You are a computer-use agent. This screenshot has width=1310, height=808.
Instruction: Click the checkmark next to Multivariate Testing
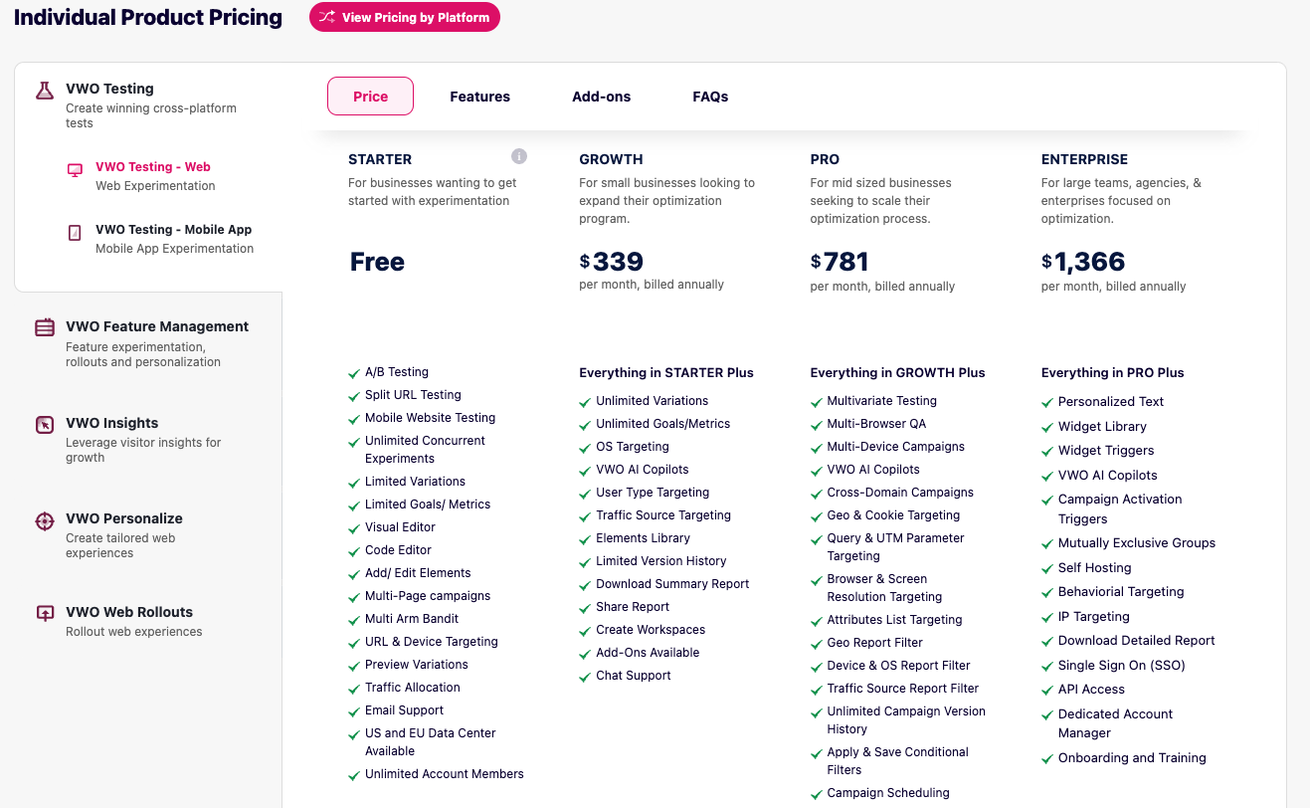[x=816, y=403]
